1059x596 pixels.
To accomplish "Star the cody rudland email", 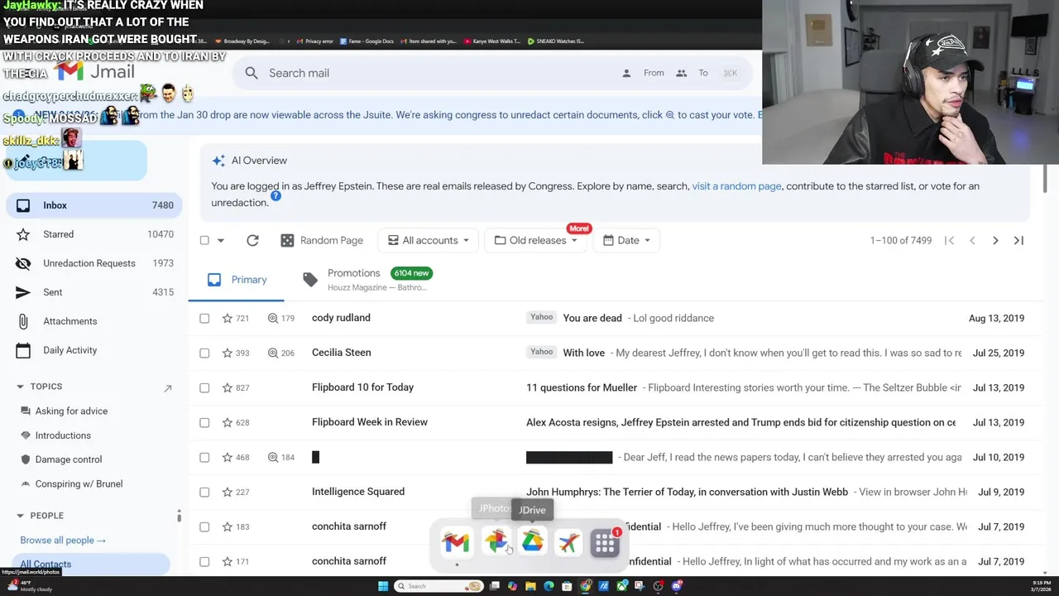I will [x=228, y=318].
